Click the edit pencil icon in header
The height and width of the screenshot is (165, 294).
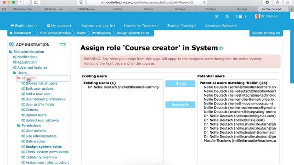pos(216,16)
